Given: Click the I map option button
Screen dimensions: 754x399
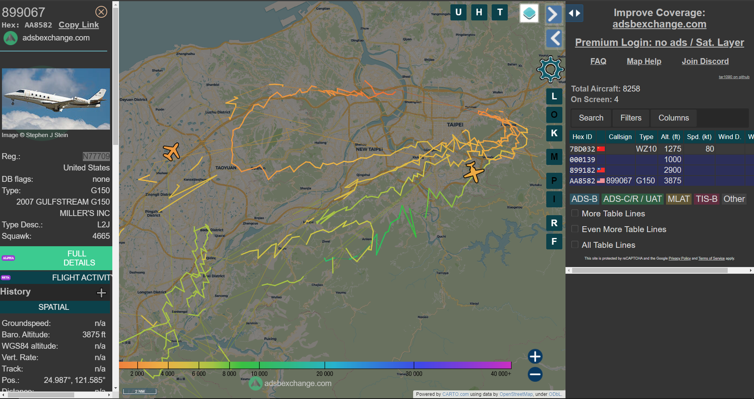Looking at the screenshot, I should point(554,199).
